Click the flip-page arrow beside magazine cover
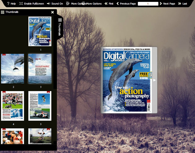The width and height of the screenshot is (195, 153). point(154,80)
